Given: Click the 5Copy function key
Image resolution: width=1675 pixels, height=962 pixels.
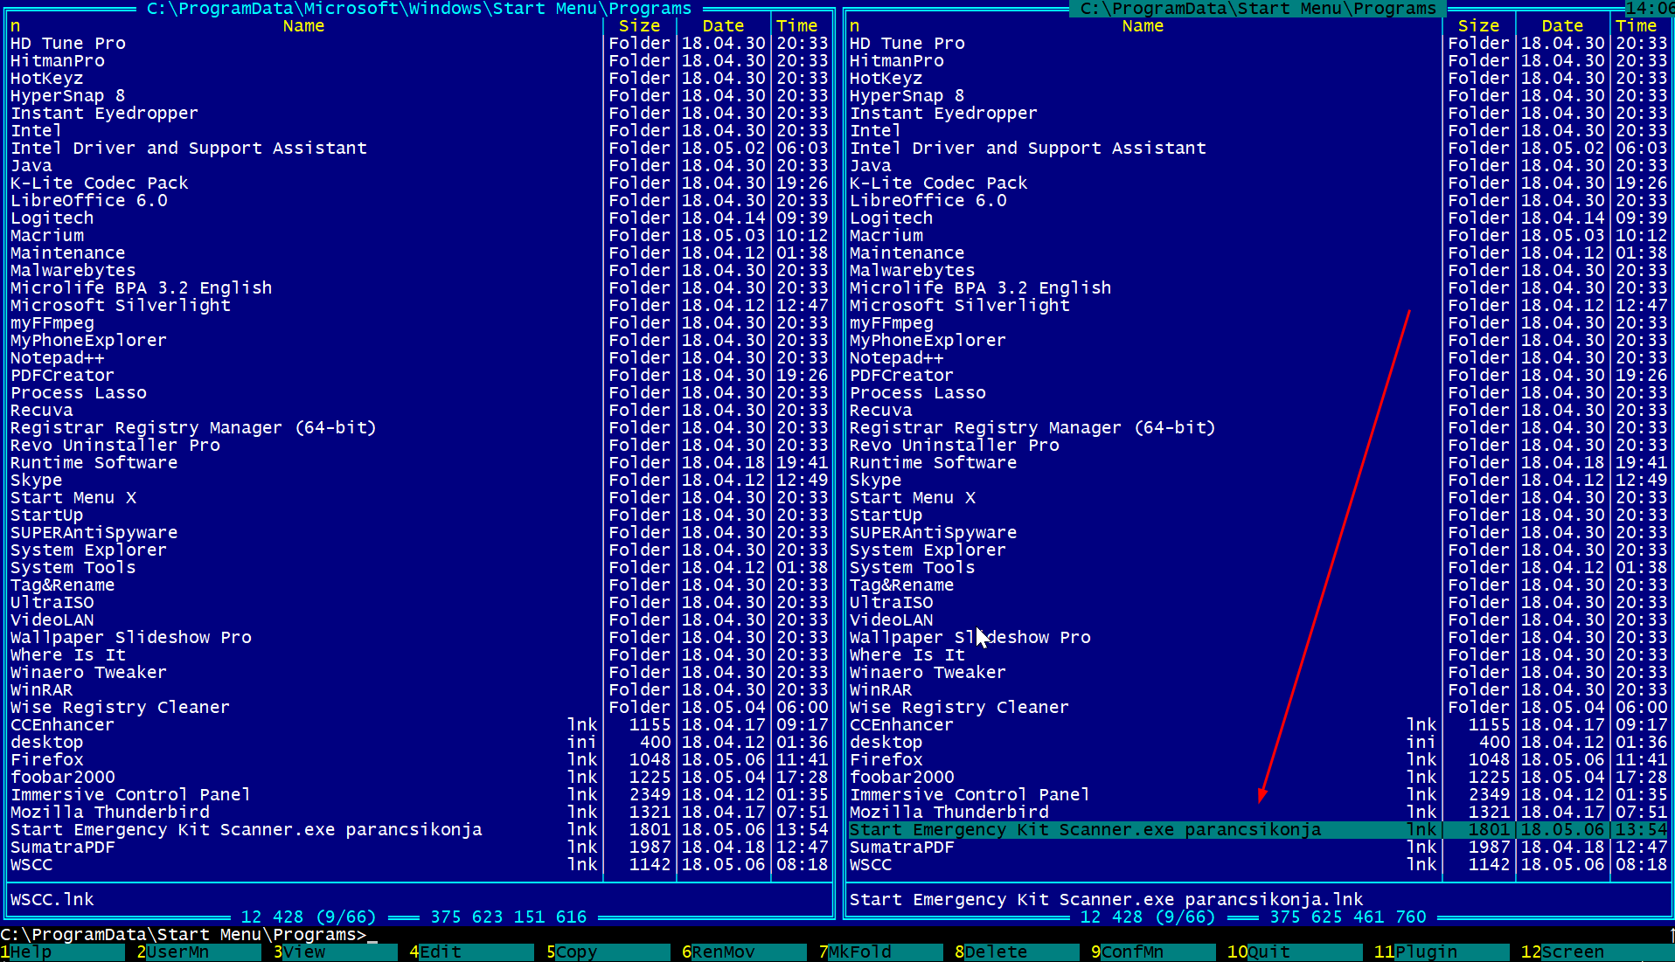Looking at the screenshot, I should tap(608, 952).
